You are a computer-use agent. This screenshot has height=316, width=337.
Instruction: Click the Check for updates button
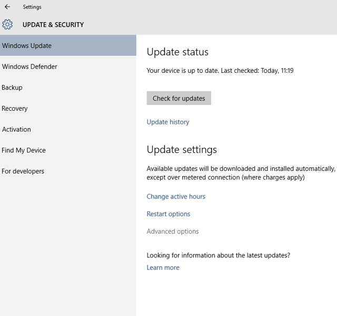pyautogui.click(x=179, y=98)
